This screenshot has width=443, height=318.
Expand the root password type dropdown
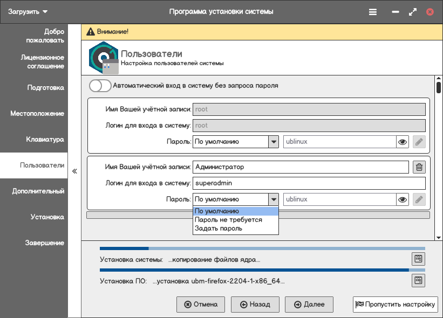[274, 142]
